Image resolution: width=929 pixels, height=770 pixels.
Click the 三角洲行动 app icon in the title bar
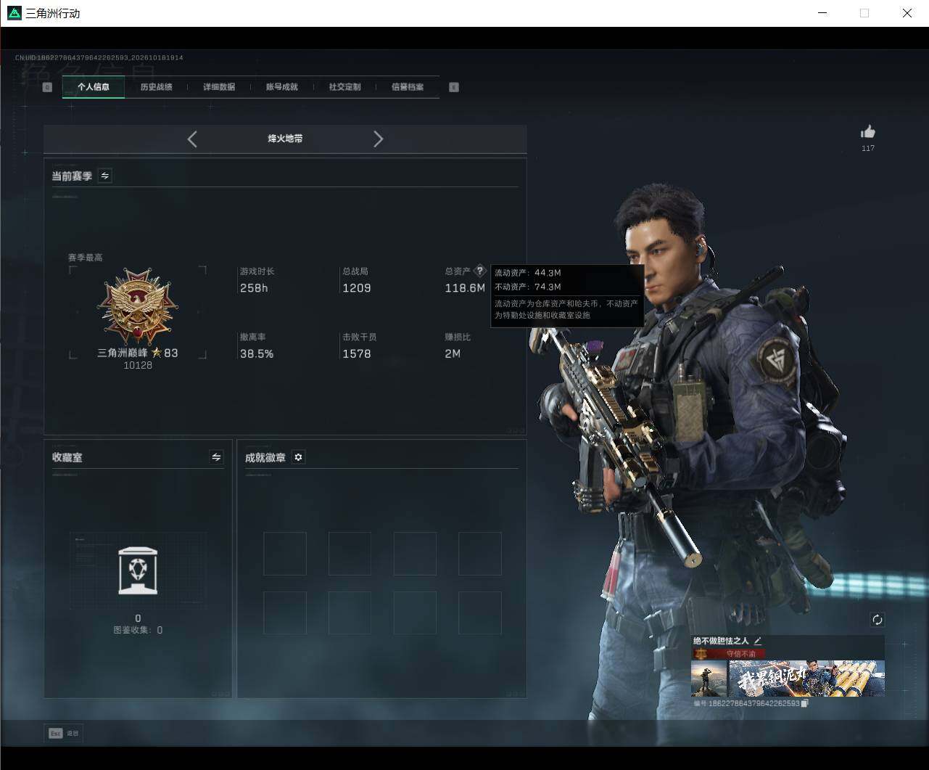pyautogui.click(x=14, y=13)
